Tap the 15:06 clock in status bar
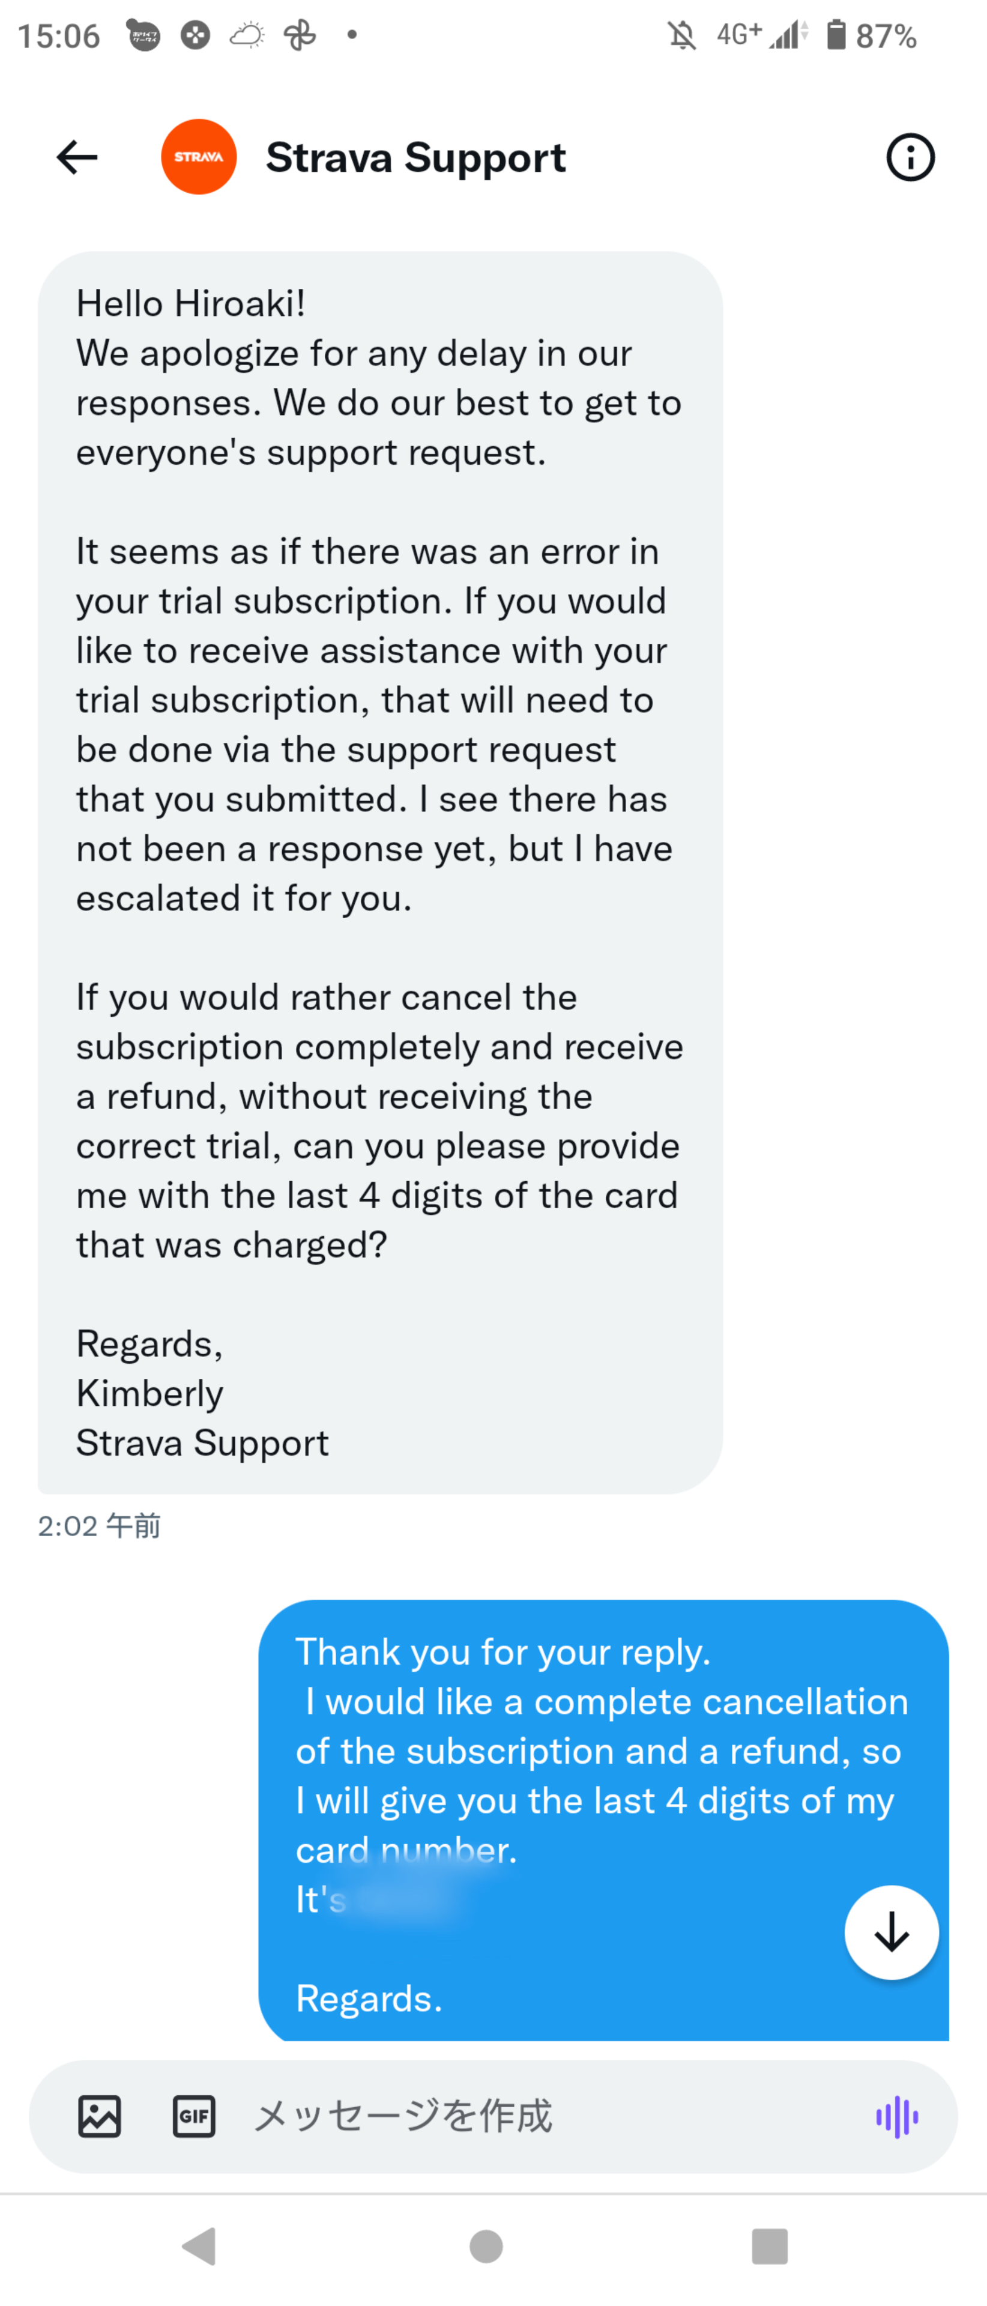Image resolution: width=987 pixels, height=2306 pixels. (59, 36)
